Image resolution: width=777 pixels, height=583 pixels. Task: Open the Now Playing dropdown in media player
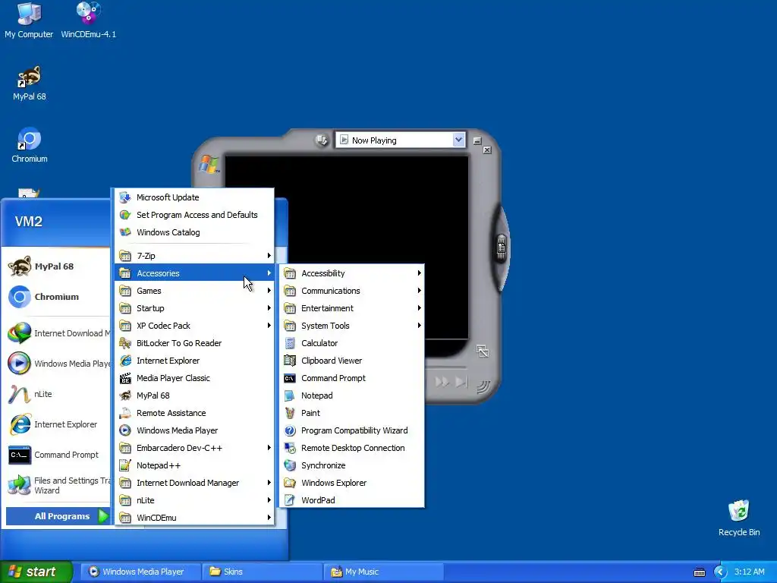click(x=458, y=140)
